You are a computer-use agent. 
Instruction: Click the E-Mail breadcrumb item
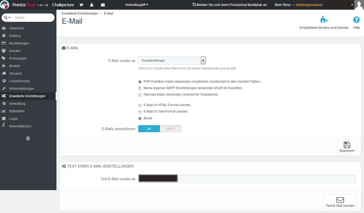[109, 13]
